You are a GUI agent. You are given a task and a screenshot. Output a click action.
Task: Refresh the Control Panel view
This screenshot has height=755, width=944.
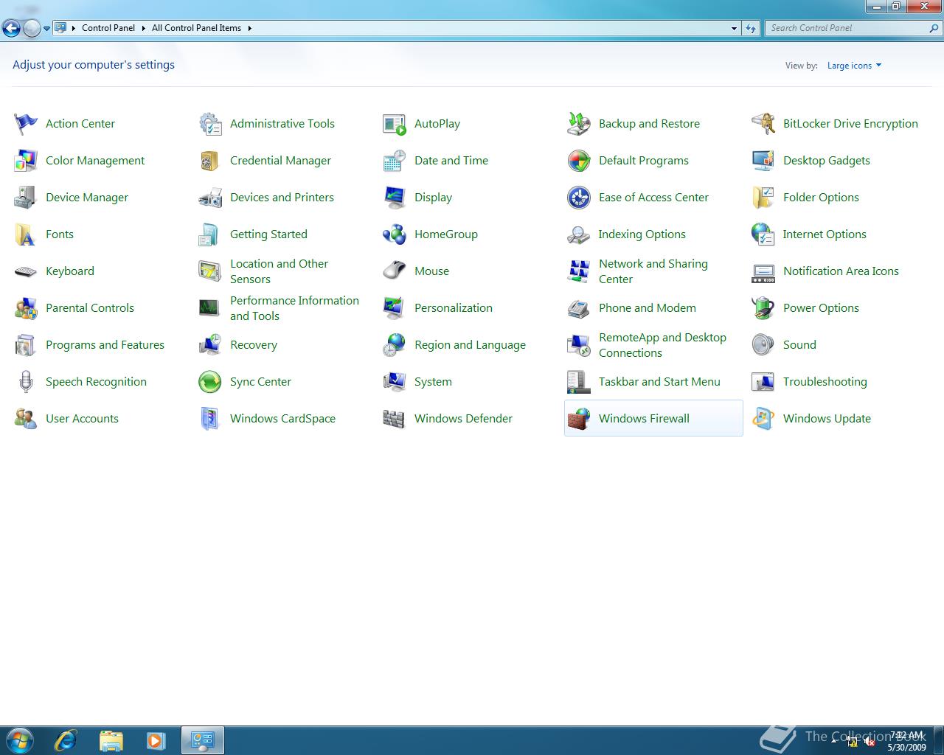750,28
